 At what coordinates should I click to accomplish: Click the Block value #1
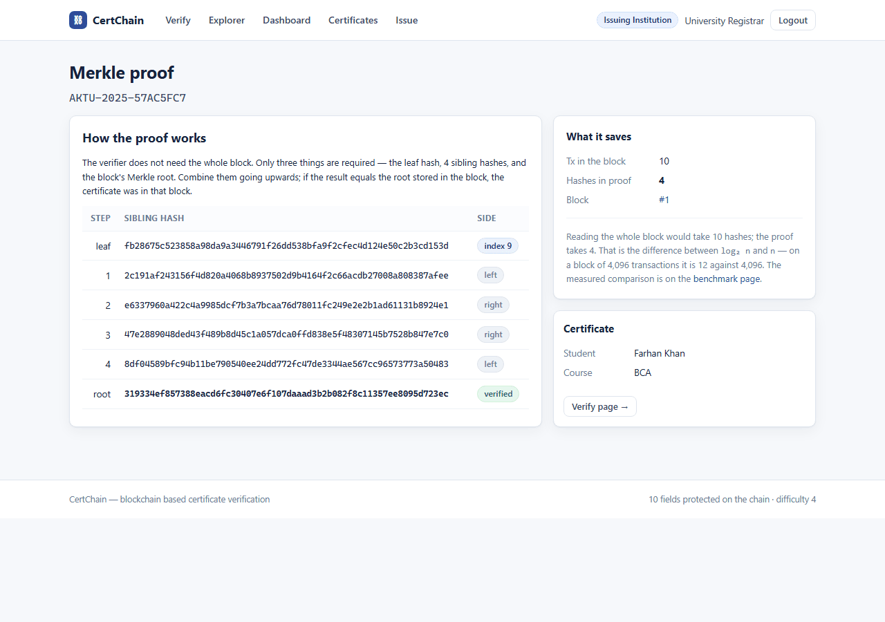tap(664, 200)
